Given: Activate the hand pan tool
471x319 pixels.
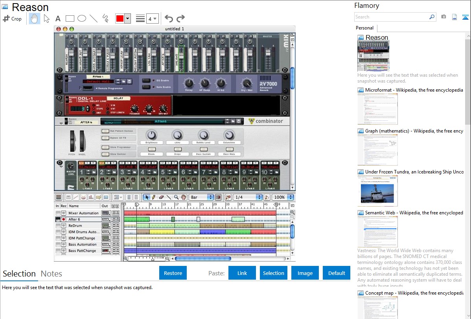Looking at the screenshot, I should [35, 18].
